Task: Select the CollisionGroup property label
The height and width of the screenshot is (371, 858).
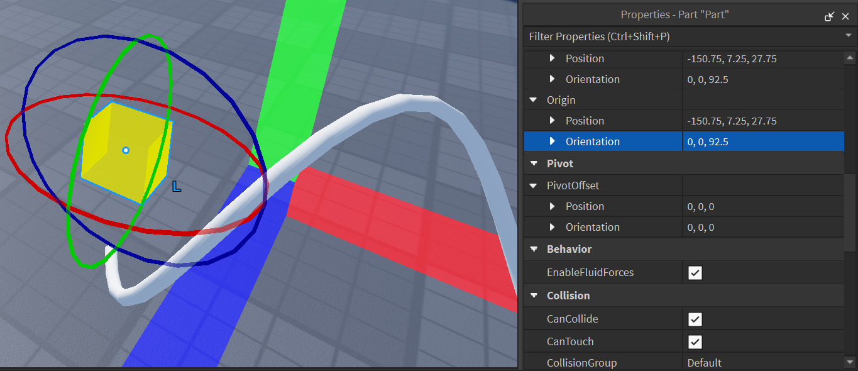Action: coord(581,363)
